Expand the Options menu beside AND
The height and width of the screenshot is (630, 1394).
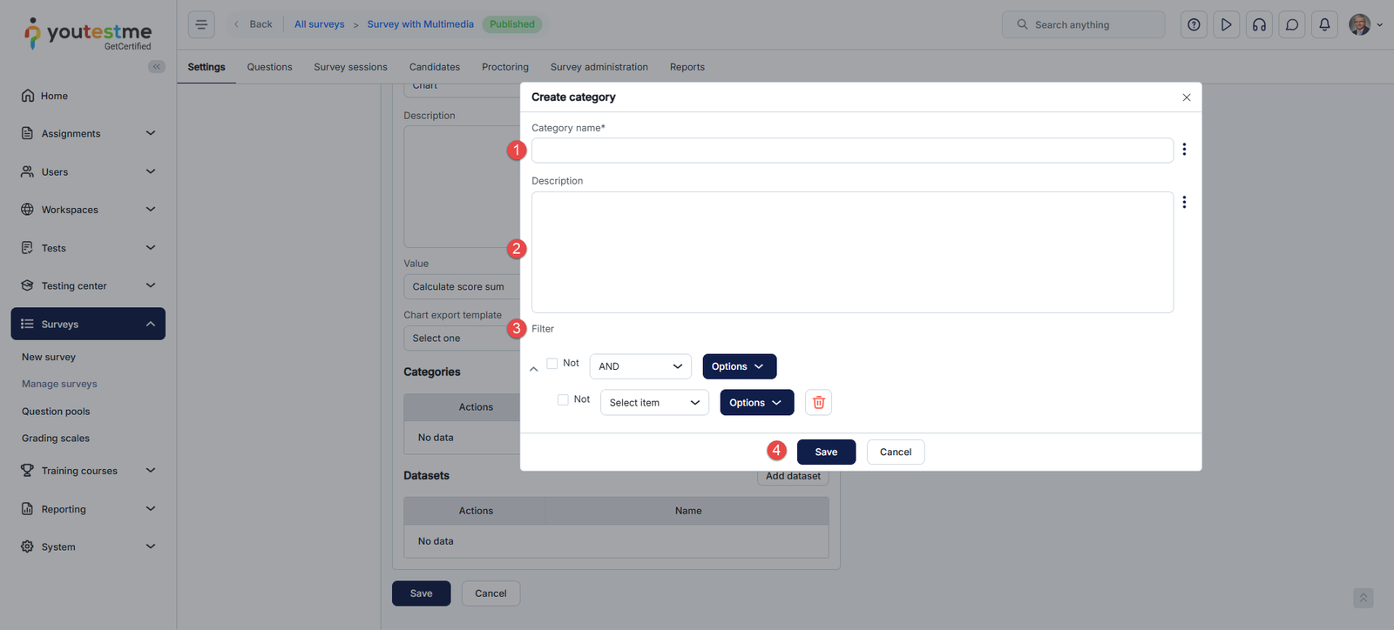click(x=739, y=366)
